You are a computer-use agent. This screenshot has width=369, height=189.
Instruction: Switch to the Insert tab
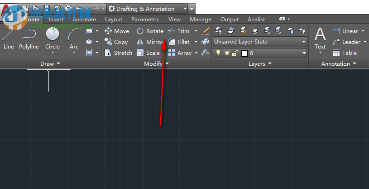pos(56,19)
